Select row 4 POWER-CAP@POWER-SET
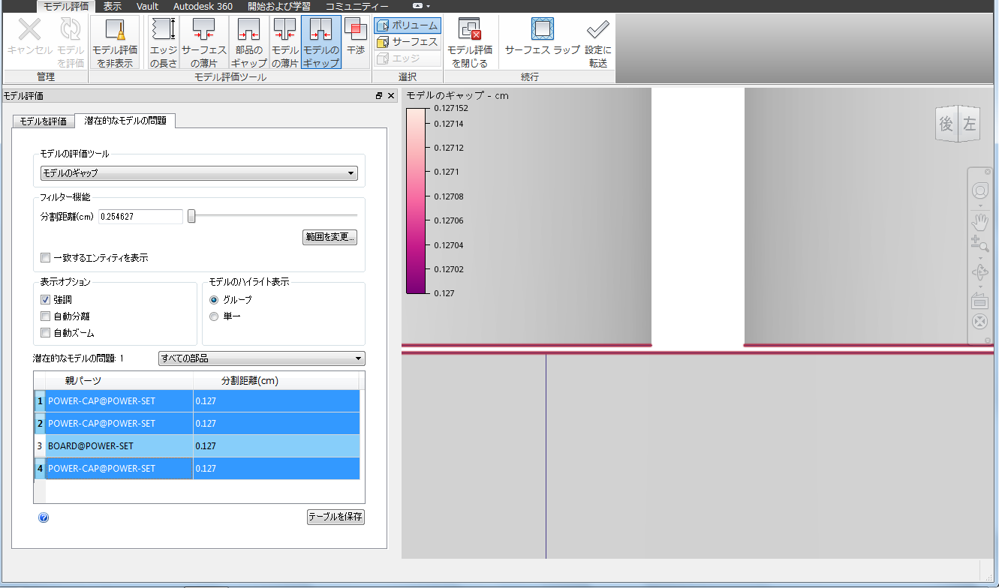Image resolution: width=999 pixels, height=588 pixels. pyautogui.click(x=197, y=469)
